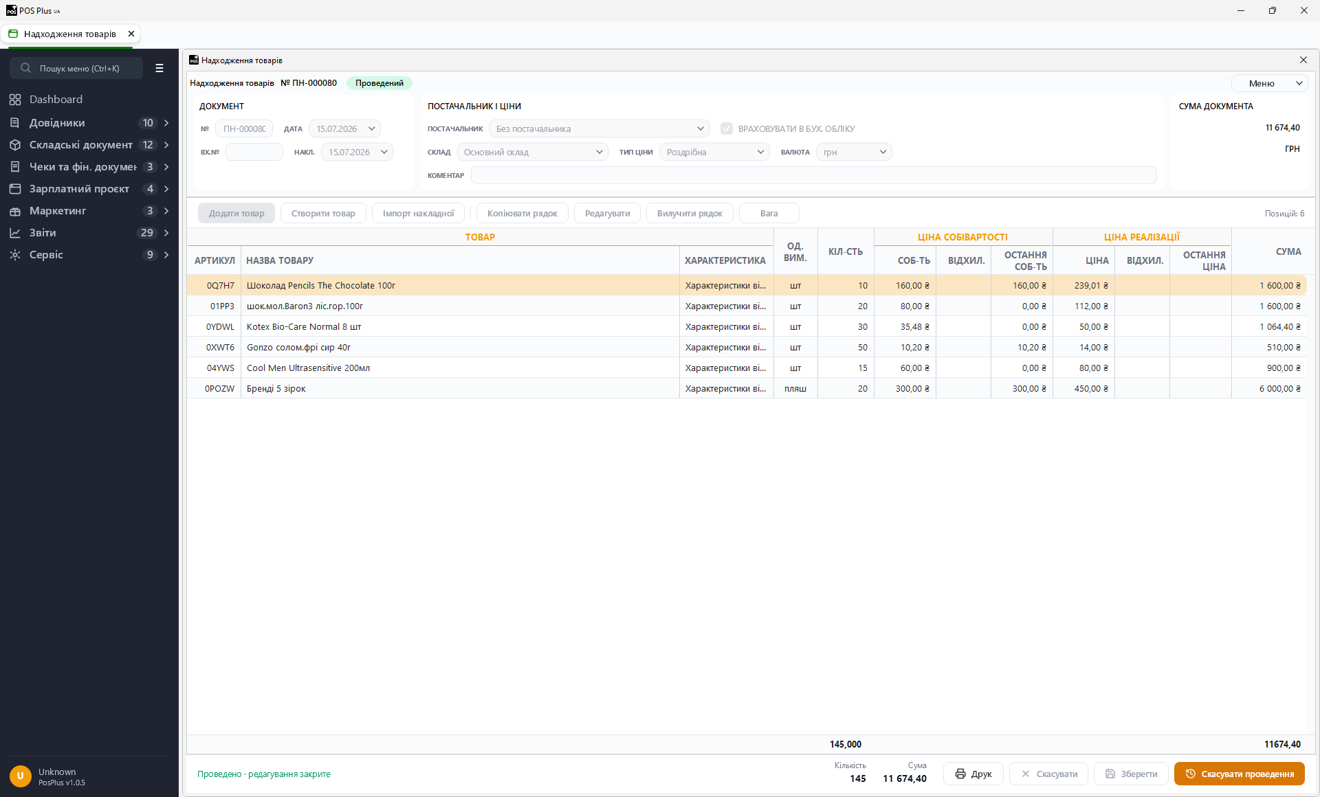1320x797 pixels.
Task: Toggle Враховувати в бух. обліку checkbox
Action: click(x=727, y=128)
